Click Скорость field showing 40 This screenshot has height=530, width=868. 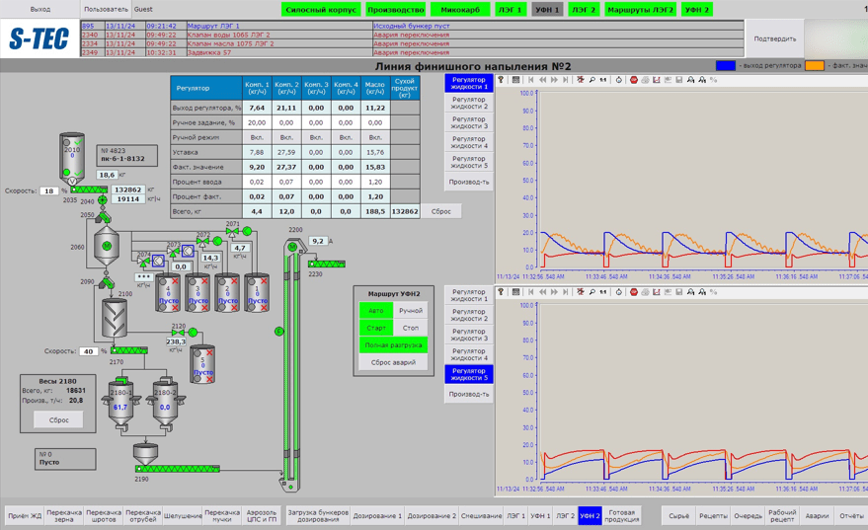89,351
